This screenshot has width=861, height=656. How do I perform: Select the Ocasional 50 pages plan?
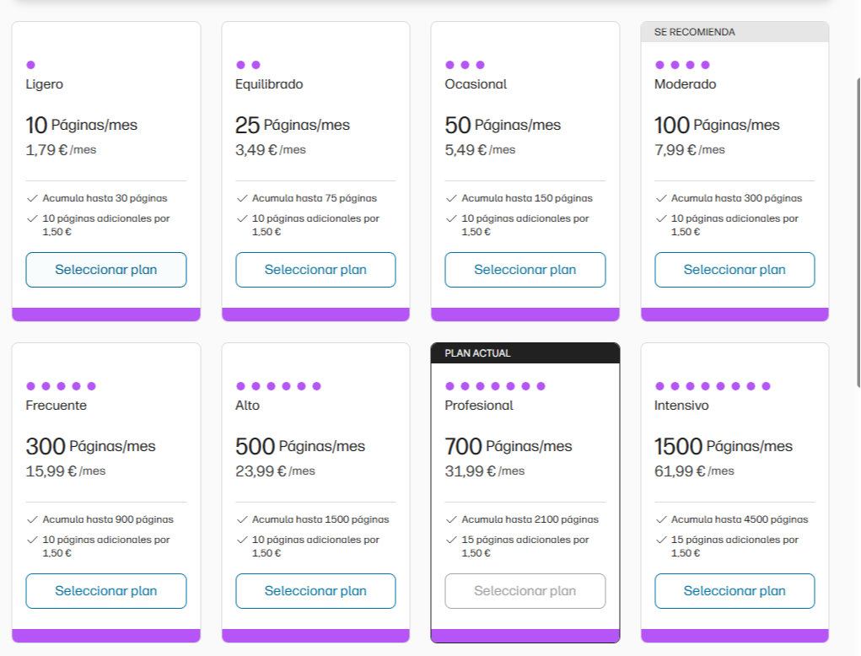click(x=525, y=270)
